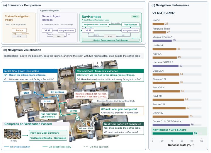Click the 'Kitchen entered; Q1 not met.' callout
This screenshot has height=153, width=211.
coord(91,95)
